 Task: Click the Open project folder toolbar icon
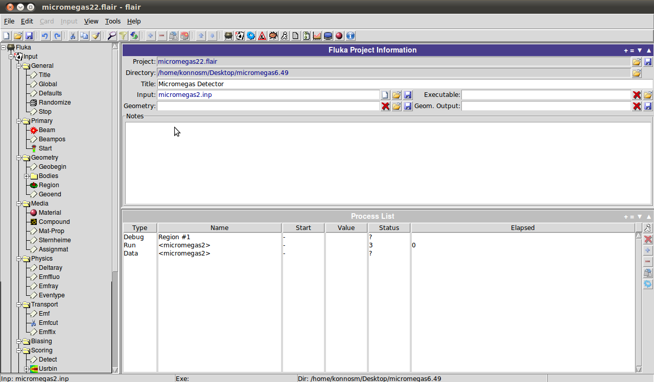point(18,36)
